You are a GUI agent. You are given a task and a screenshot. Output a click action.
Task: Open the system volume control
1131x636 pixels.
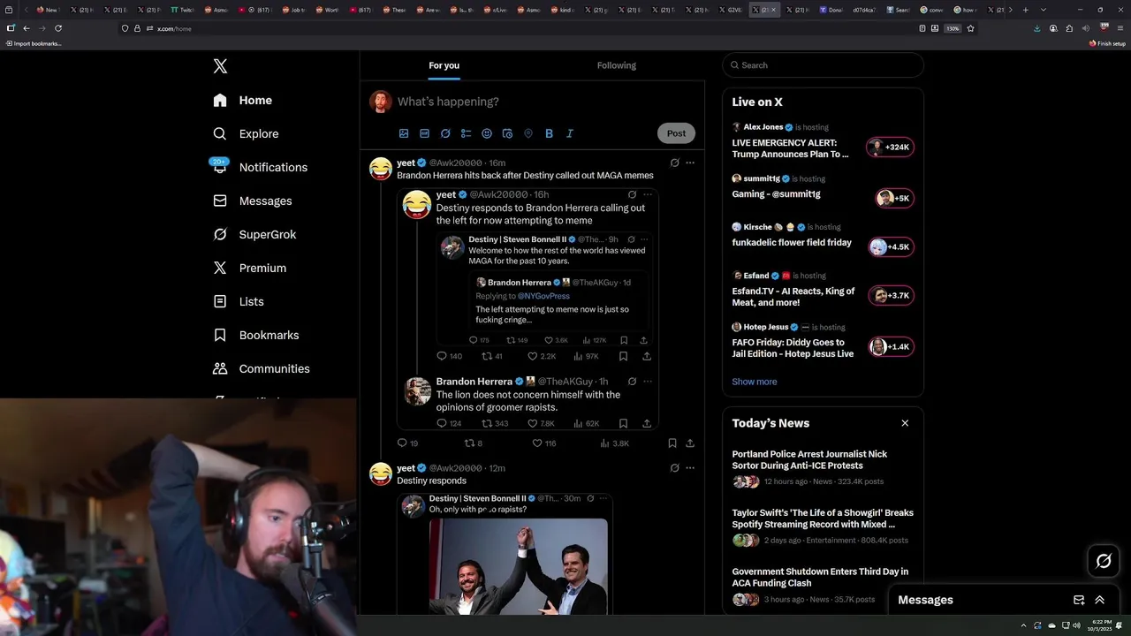[x=1076, y=625]
